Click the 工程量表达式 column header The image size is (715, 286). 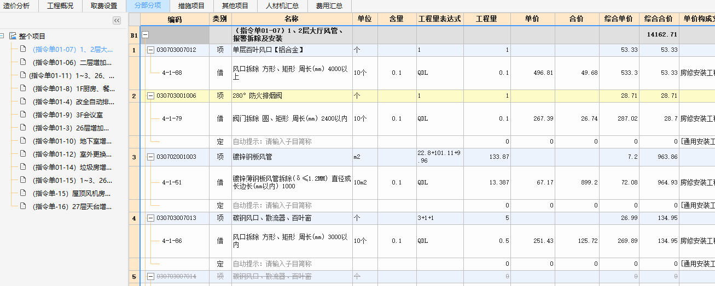439,19
